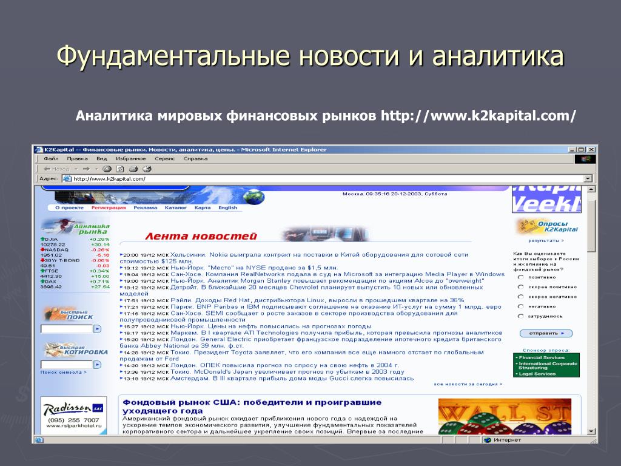The image size is (621, 466).
Task: Open the 'О проекте' link
Action: click(x=69, y=208)
